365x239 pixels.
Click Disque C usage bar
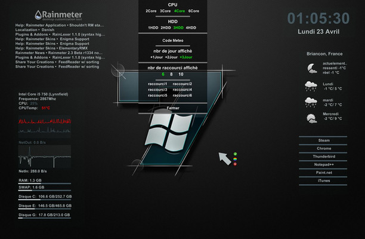click(45, 200)
